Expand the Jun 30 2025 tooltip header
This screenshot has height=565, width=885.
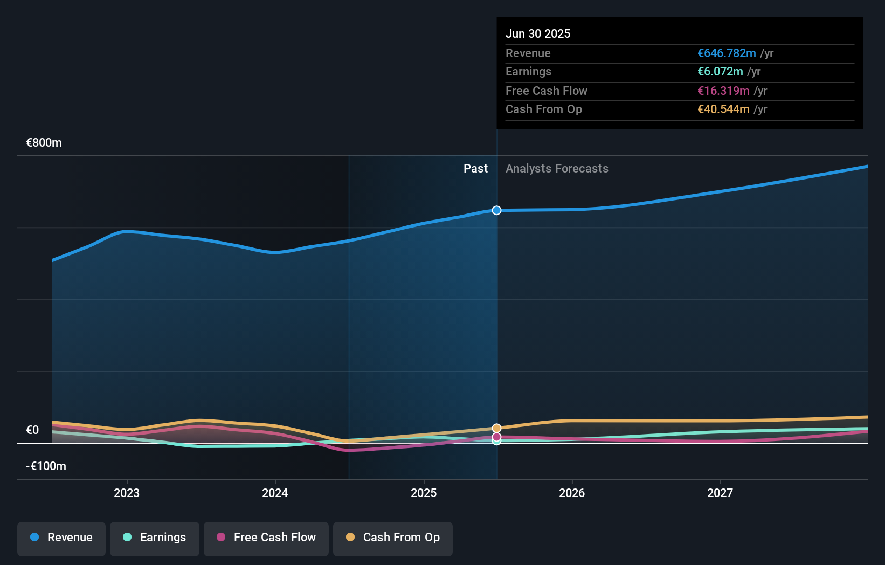538,33
